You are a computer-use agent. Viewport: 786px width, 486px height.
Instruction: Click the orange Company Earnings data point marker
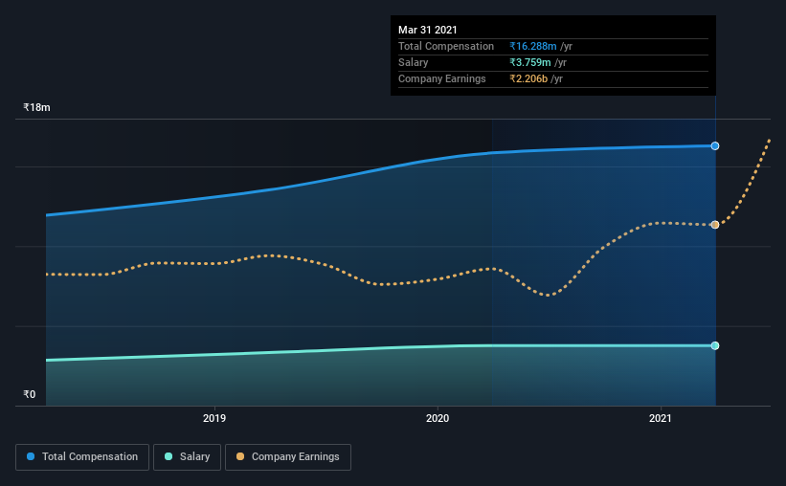715,225
